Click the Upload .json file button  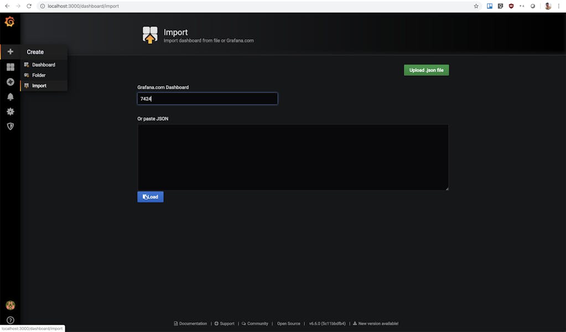click(426, 70)
